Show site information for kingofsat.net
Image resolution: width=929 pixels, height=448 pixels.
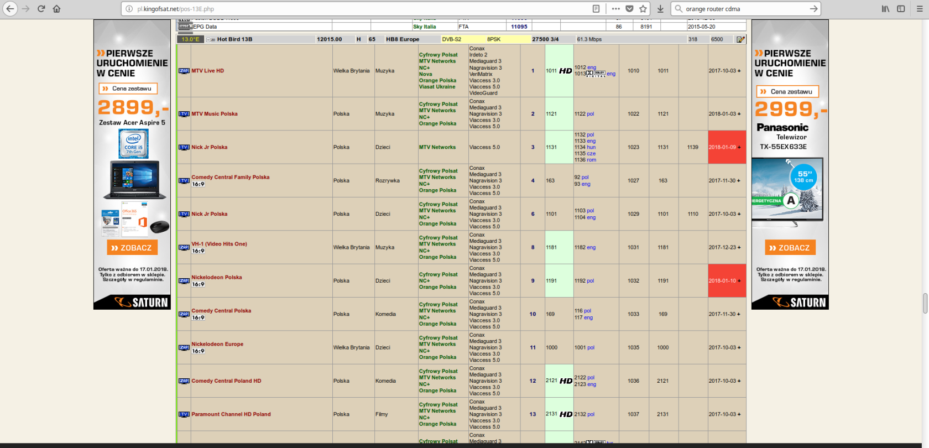(129, 9)
